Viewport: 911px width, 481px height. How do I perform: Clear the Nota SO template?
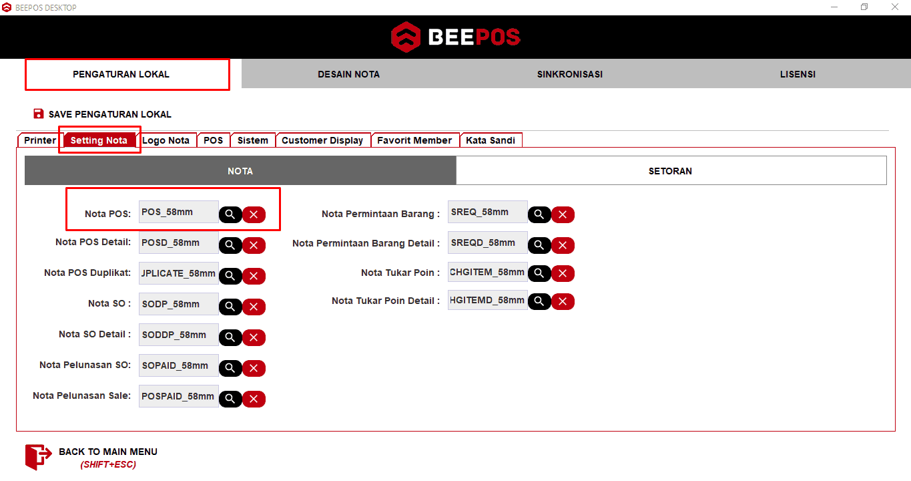254,307
